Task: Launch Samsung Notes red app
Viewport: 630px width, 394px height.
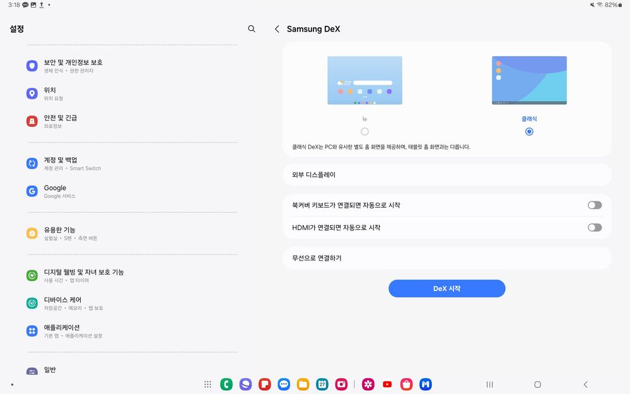Action: [265, 385]
